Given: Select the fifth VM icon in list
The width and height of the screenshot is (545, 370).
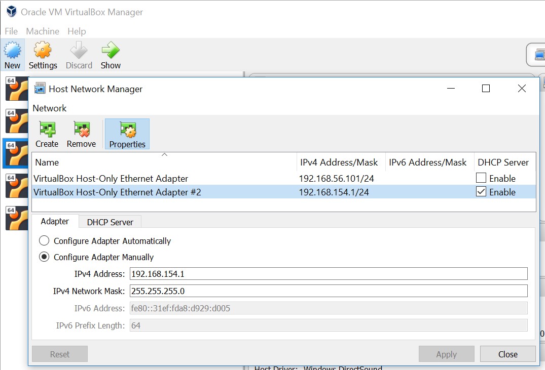Looking at the screenshot, I should [17, 218].
